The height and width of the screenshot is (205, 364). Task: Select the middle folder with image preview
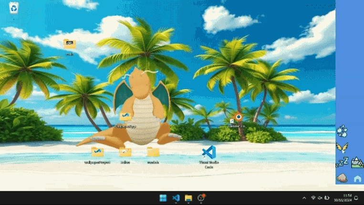click(x=125, y=152)
